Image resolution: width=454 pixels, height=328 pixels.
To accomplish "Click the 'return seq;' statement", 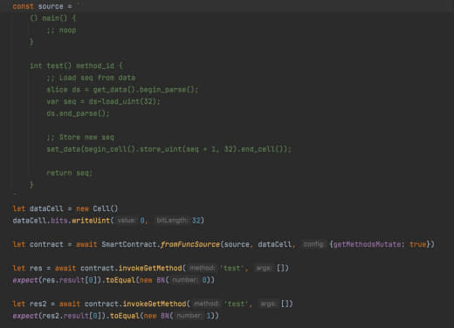I will click(69, 173).
